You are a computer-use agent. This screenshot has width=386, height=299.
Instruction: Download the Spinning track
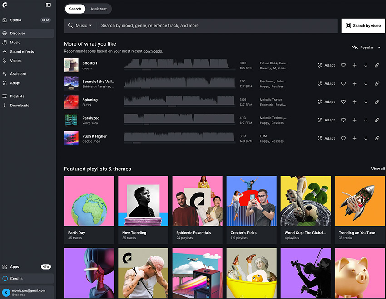click(x=366, y=101)
